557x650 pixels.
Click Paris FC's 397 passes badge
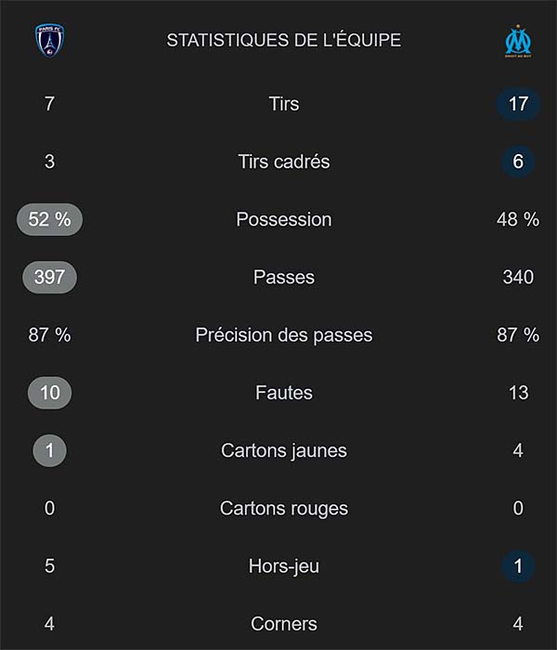point(50,278)
